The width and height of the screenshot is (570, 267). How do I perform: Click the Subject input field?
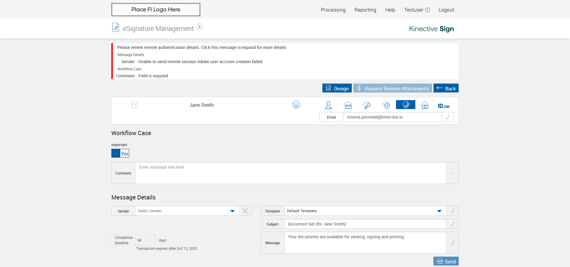point(365,224)
